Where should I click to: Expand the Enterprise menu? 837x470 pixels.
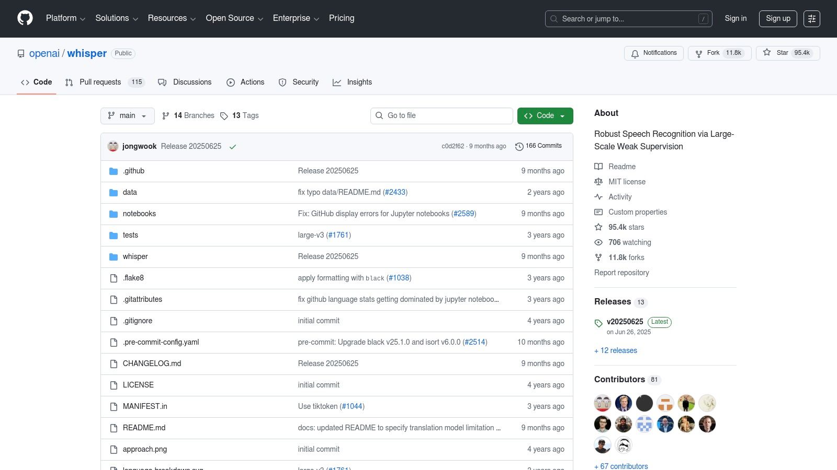(x=296, y=18)
